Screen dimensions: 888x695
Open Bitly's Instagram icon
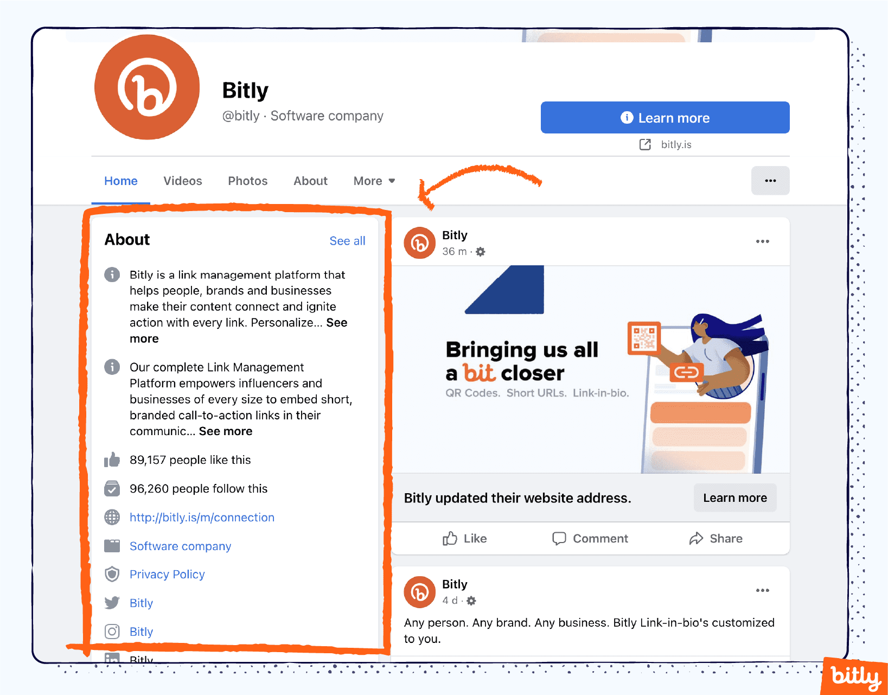tap(112, 632)
